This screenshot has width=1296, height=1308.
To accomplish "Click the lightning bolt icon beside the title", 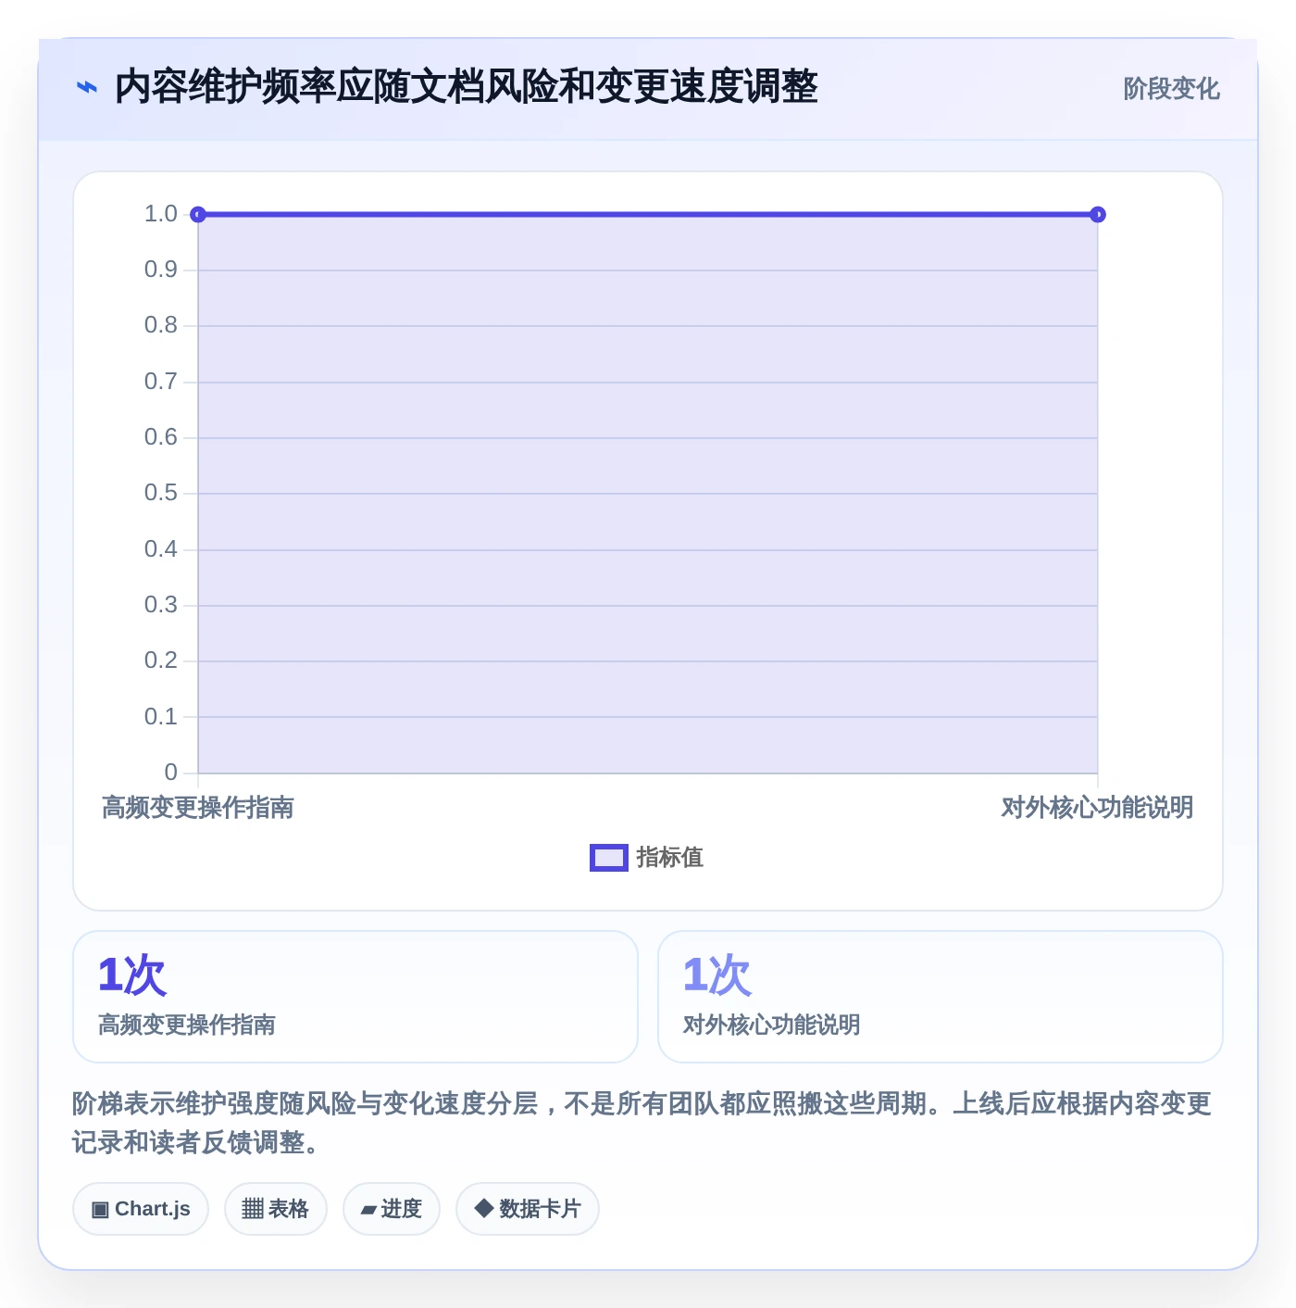I will [x=87, y=88].
